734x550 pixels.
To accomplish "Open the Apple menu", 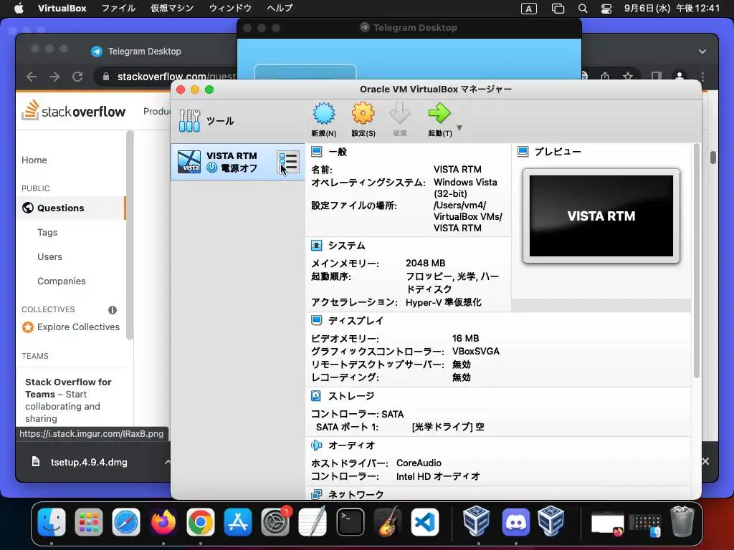I will pos(19,8).
